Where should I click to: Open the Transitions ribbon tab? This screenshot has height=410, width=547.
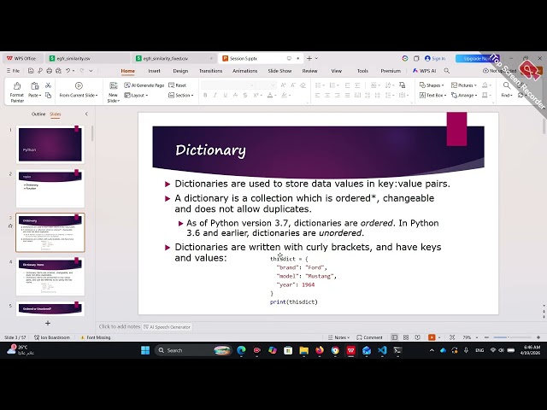coord(210,71)
